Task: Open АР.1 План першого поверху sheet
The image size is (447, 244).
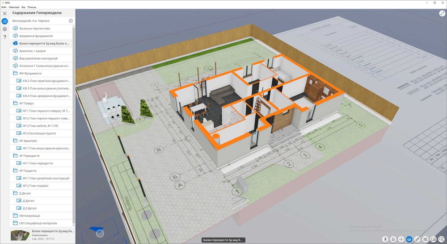Action: pos(42,111)
